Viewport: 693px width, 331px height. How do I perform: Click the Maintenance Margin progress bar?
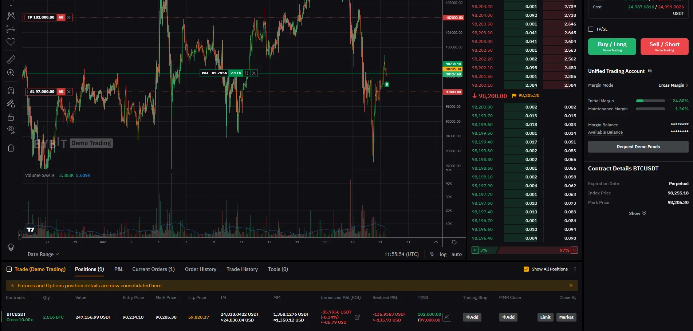point(651,109)
